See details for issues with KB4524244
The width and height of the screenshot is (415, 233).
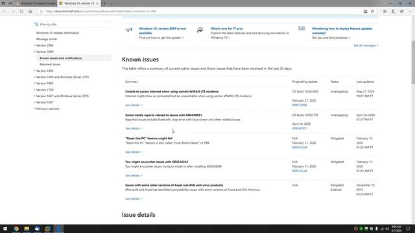pyautogui.click(x=134, y=175)
